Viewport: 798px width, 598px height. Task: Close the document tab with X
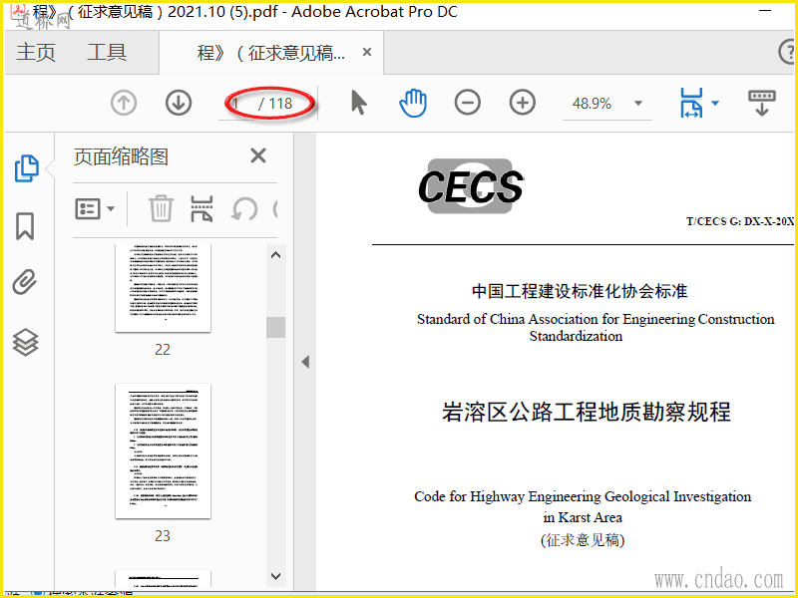tap(367, 52)
